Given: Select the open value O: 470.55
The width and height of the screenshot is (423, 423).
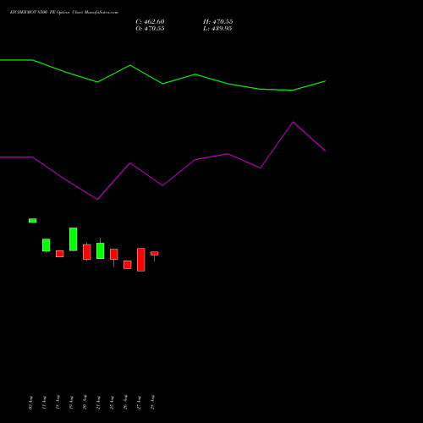Looking at the screenshot, I should tap(150, 29).
